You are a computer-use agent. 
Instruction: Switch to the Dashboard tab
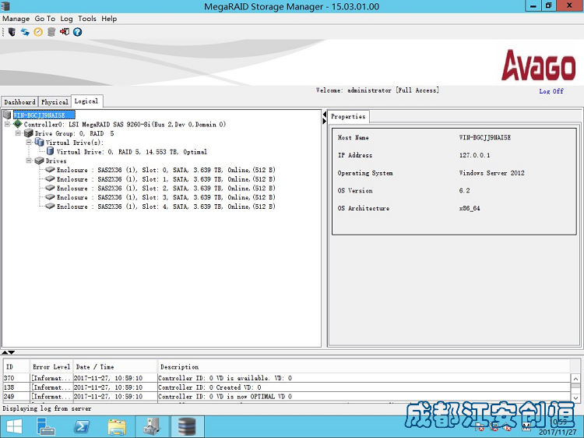[19, 102]
